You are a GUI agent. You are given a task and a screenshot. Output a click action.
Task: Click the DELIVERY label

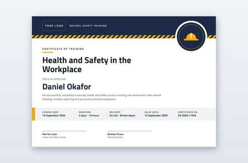click(115, 112)
